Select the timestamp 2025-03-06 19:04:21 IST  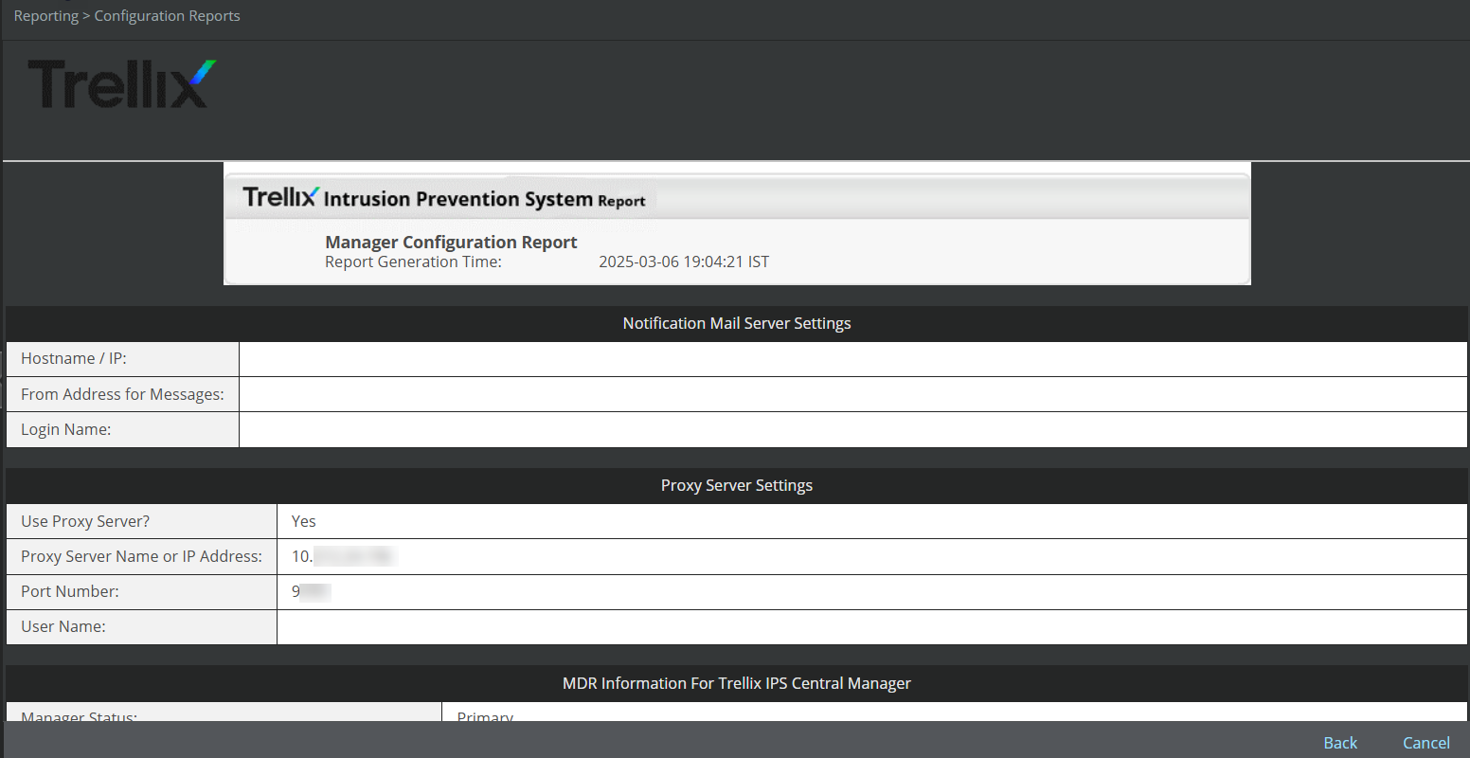tap(684, 262)
